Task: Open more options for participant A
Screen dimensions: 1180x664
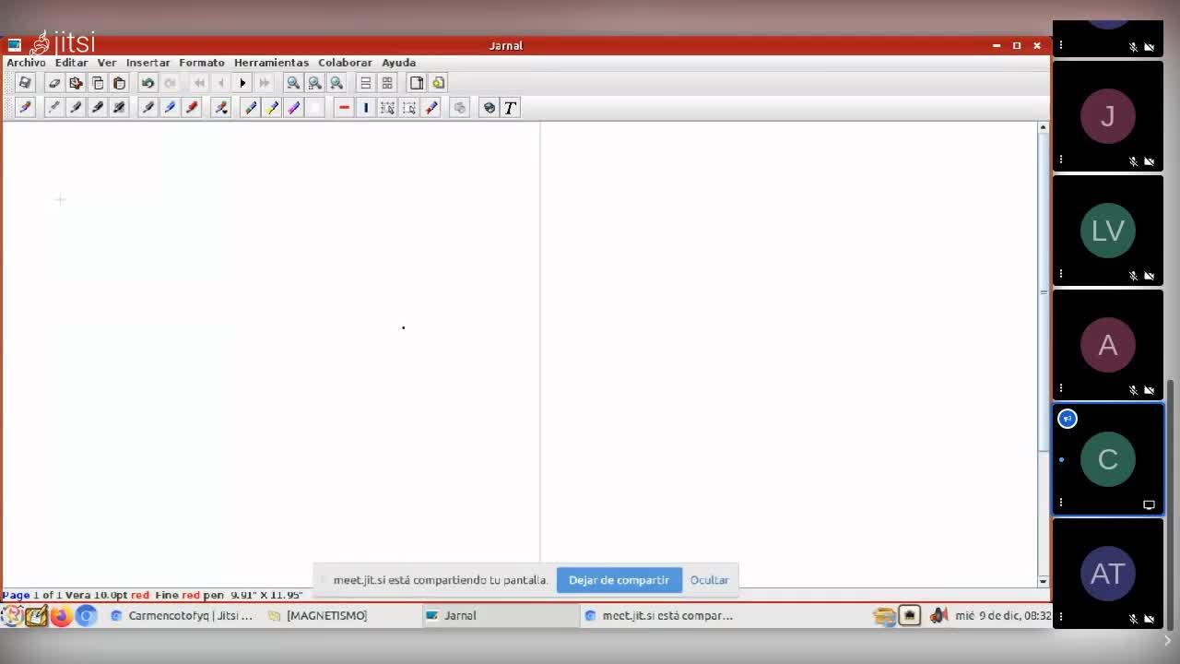Action: pos(1061,388)
